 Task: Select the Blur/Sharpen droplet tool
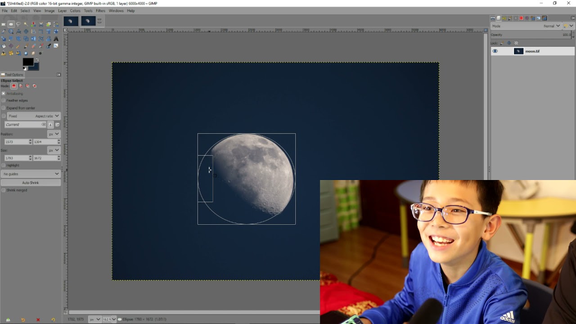(26, 53)
